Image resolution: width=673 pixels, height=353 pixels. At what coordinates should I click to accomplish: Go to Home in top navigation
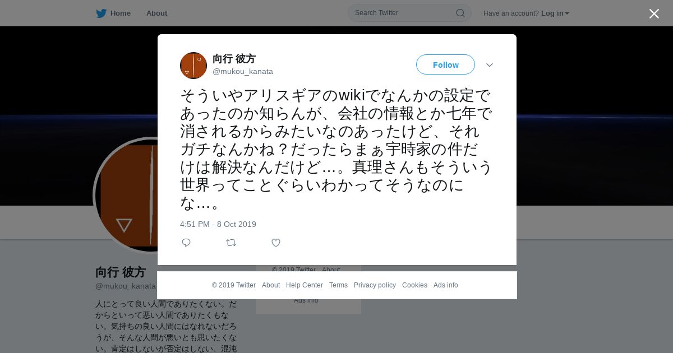coord(121,13)
